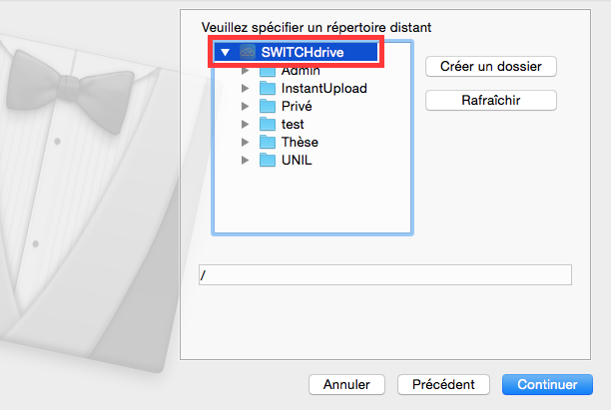Screen dimensions: 611x410
Task: Click the Admin folder icon
Action: (x=268, y=72)
